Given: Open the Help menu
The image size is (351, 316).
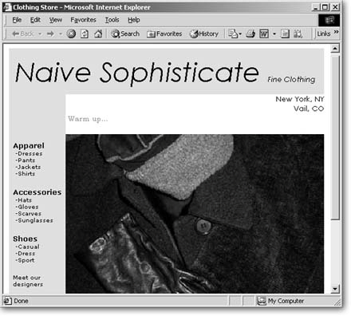Looking at the screenshot, I should [x=134, y=20].
